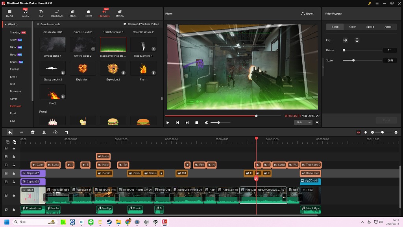This screenshot has height=227, width=403.
Task: Toggle lock on the RoboCop video track
Action: coord(14,195)
